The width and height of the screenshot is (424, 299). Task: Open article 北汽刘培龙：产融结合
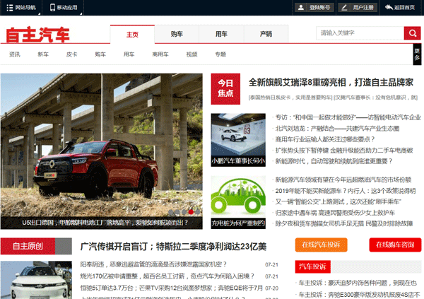point(337,129)
